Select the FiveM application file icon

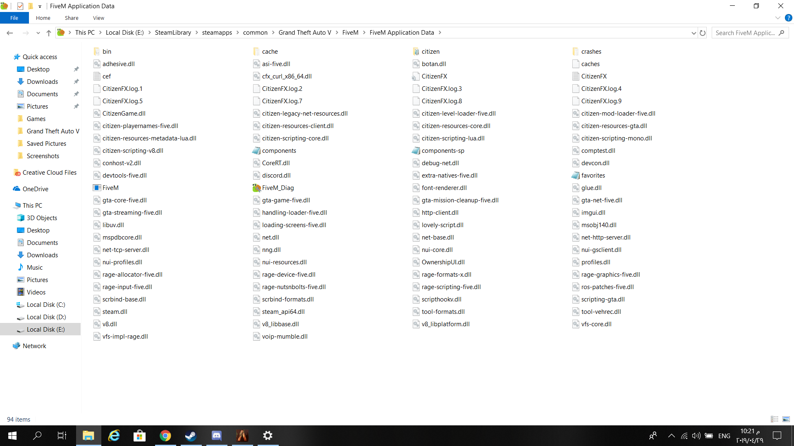pos(97,188)
